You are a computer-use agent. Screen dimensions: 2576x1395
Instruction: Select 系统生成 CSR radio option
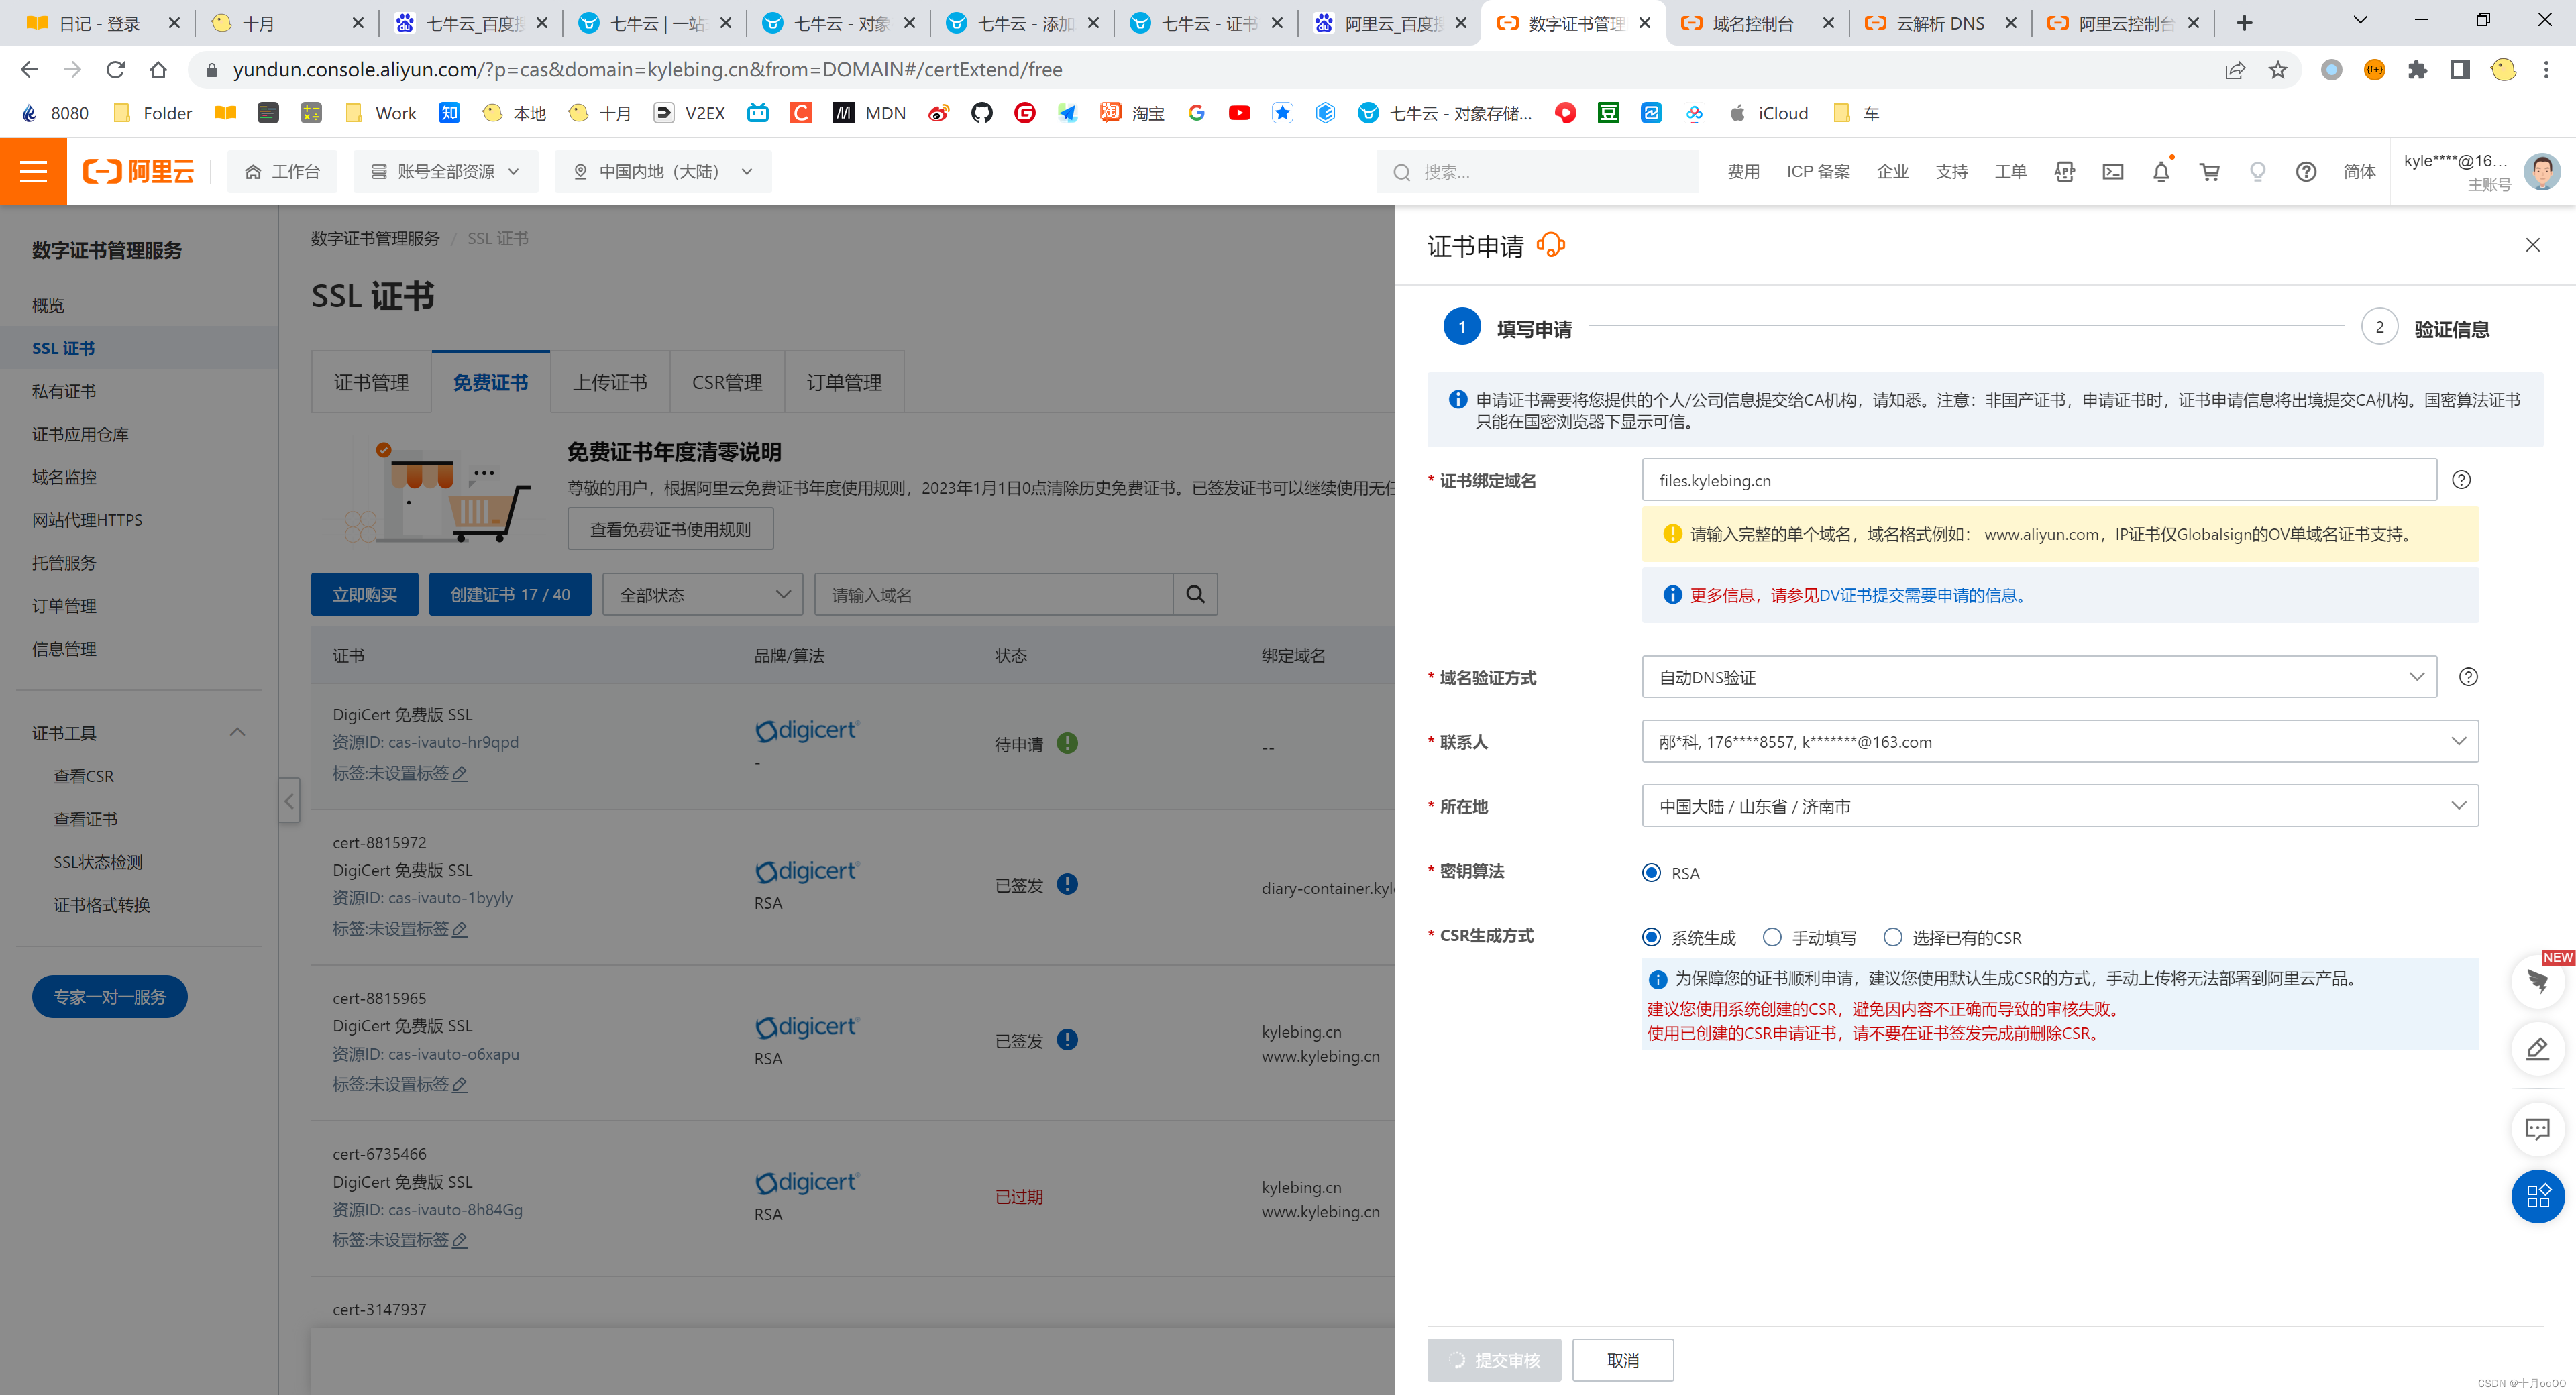pyautogui.click(x=1651, y=937)
